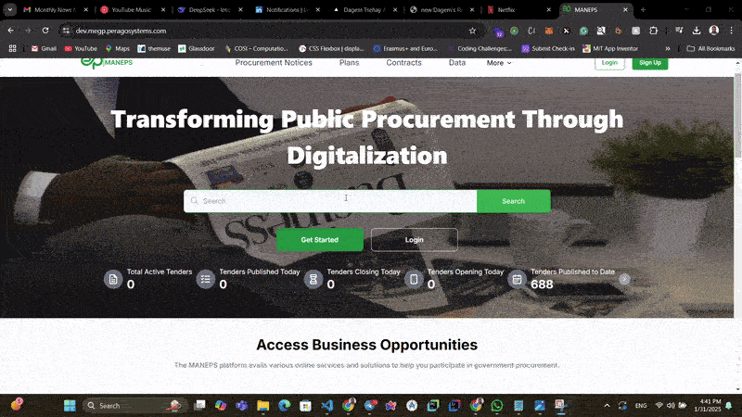Click the green Search button
Image resolution: width=742 pixels, height=417 pixels.
(513, 201)
